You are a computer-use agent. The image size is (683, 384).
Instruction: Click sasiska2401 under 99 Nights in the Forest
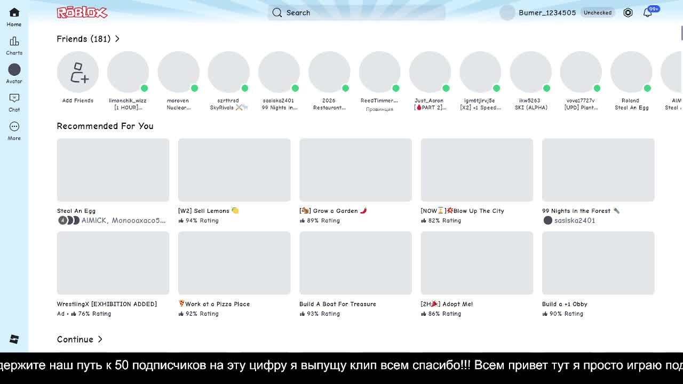[569, 220]
